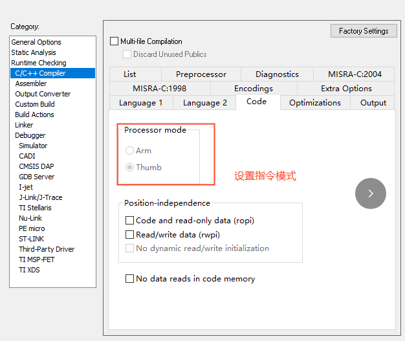The height and width of the screenshot is (341, 405).
Task: Go to the Diagnostics tab
Action: (277, 74)
